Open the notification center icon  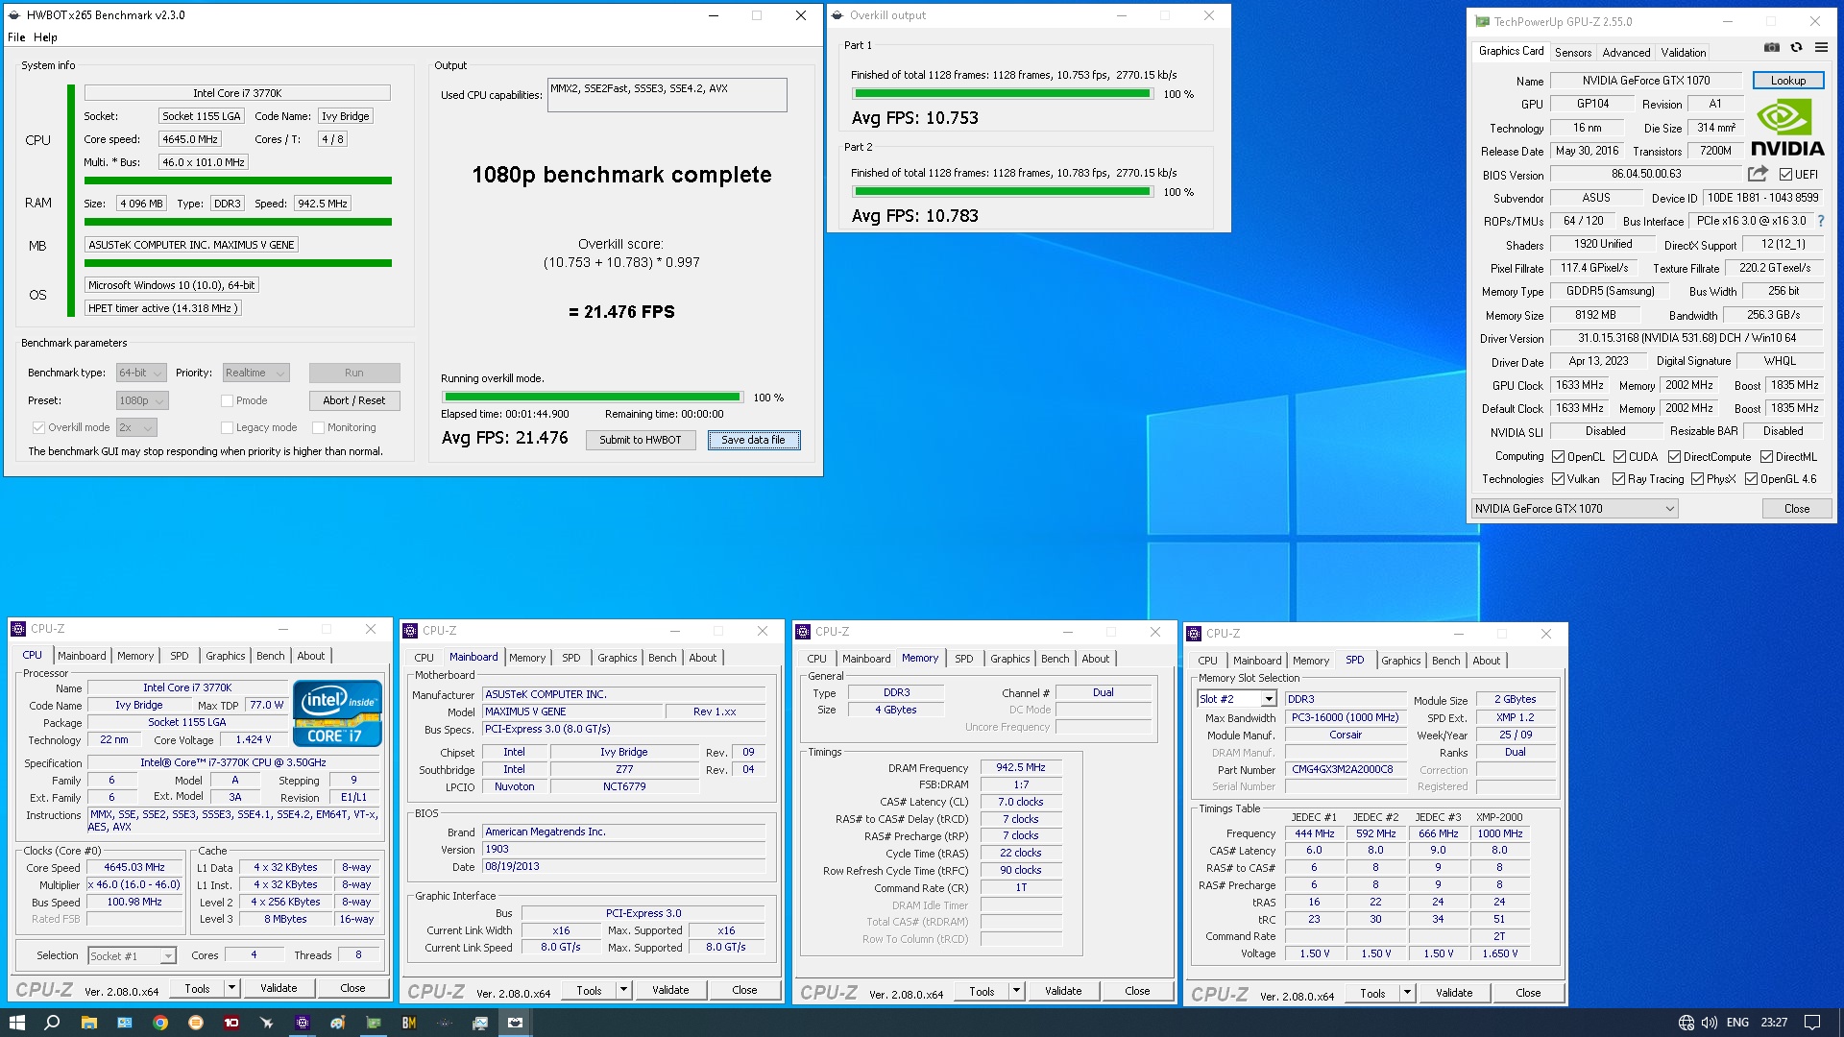click(1812, 1023)
